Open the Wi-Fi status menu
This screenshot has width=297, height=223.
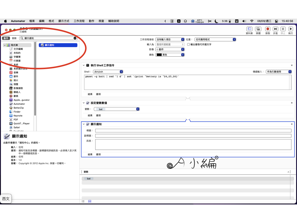(251, 21)
